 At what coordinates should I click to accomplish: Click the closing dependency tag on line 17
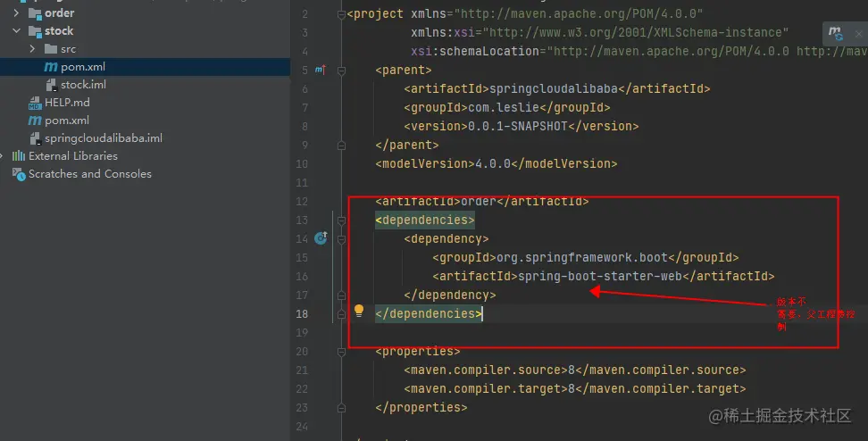(x=450, y=295)
